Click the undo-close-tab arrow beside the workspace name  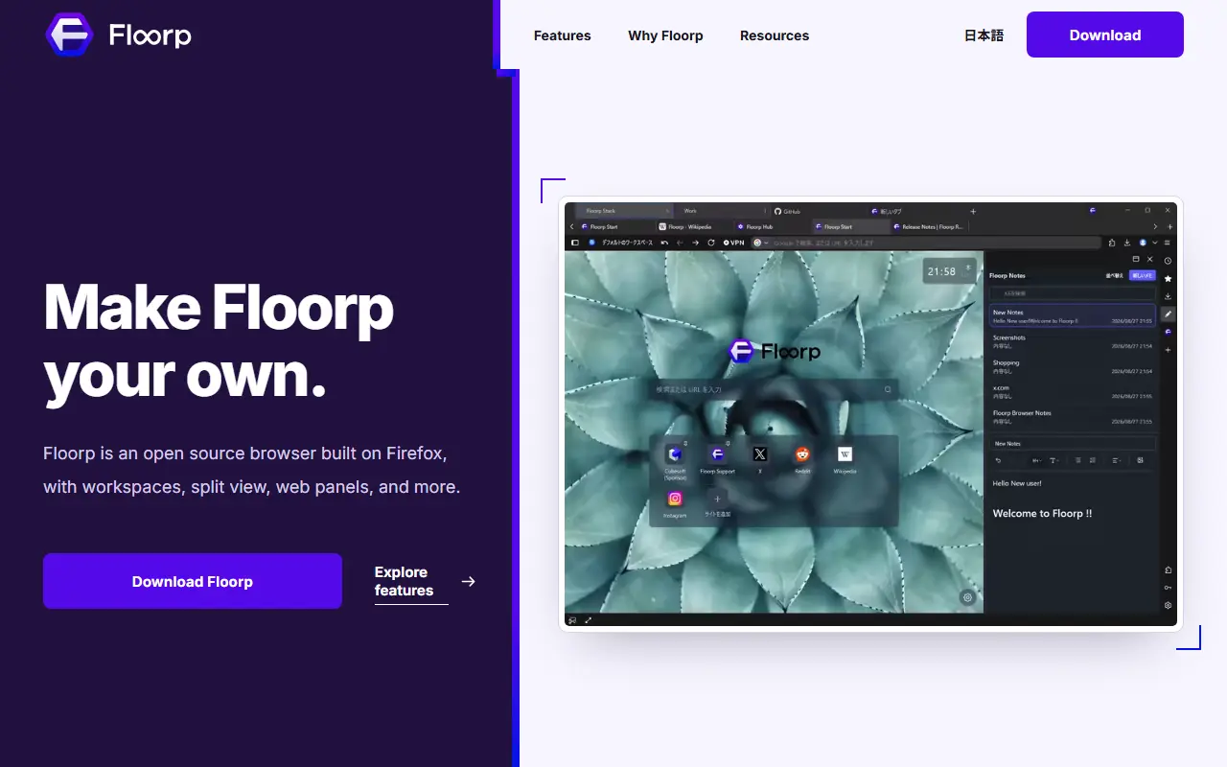coord(665,243)
